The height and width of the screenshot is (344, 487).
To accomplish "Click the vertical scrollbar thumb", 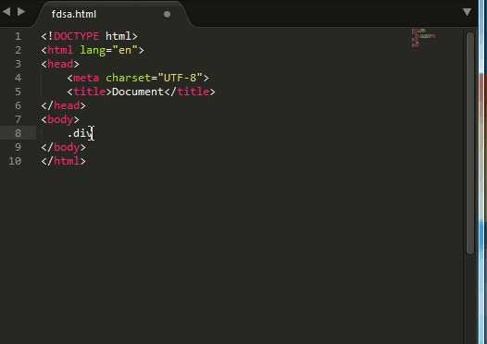I will coord(470,142).
